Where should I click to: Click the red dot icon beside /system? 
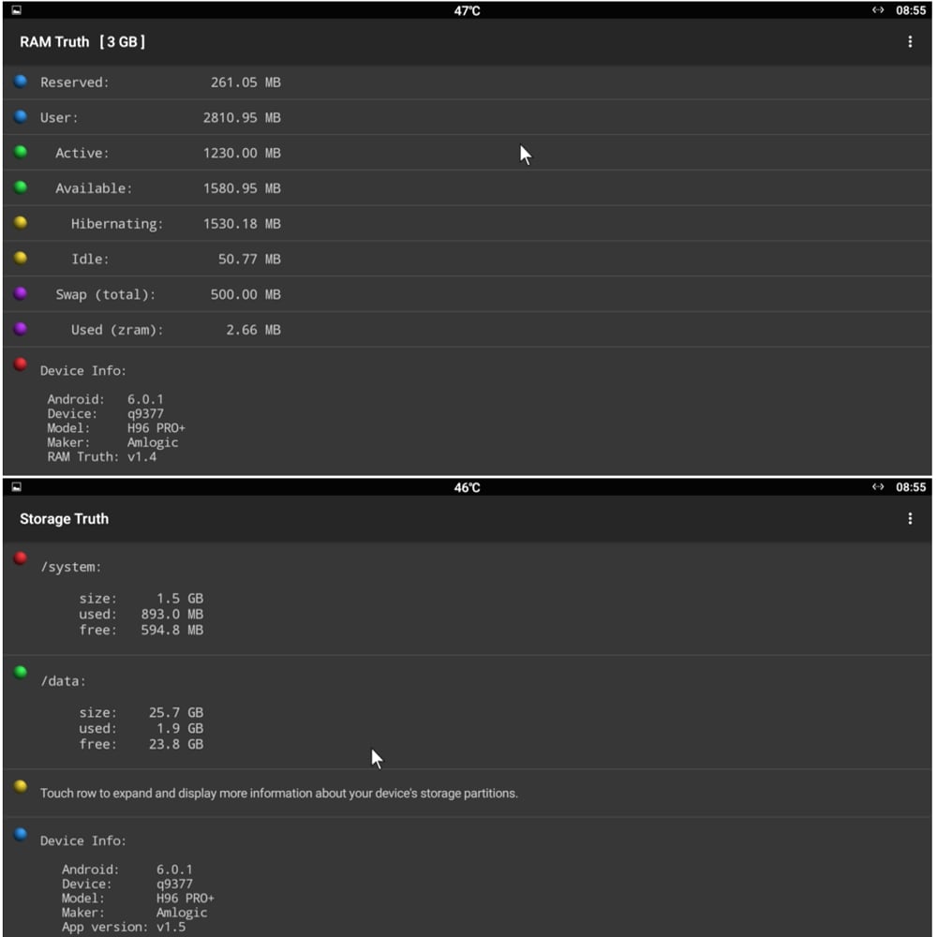coord(19,557)
